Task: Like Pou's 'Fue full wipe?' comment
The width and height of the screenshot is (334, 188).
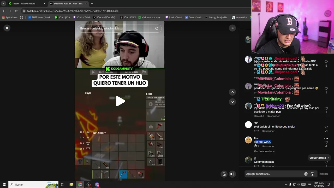Action: (326, 142)
